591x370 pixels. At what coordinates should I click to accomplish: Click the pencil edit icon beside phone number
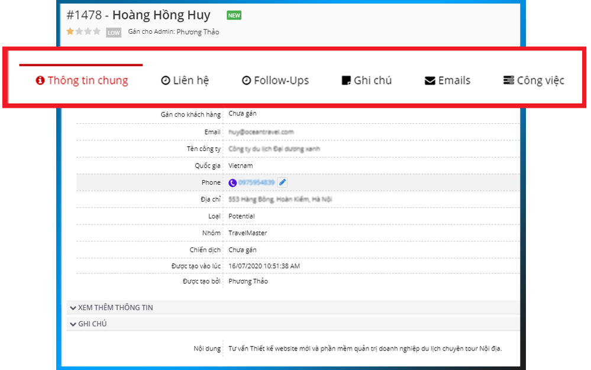(x=283, y=183)
